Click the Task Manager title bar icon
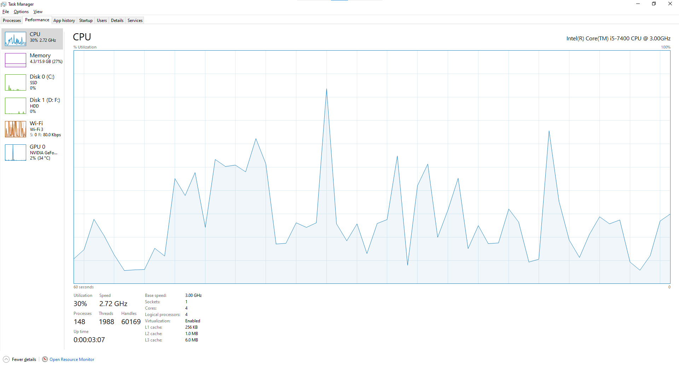 (x=4, y=4)
